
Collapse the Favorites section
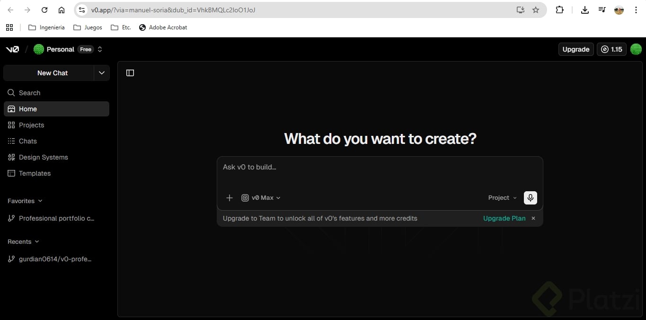(25, 201)
